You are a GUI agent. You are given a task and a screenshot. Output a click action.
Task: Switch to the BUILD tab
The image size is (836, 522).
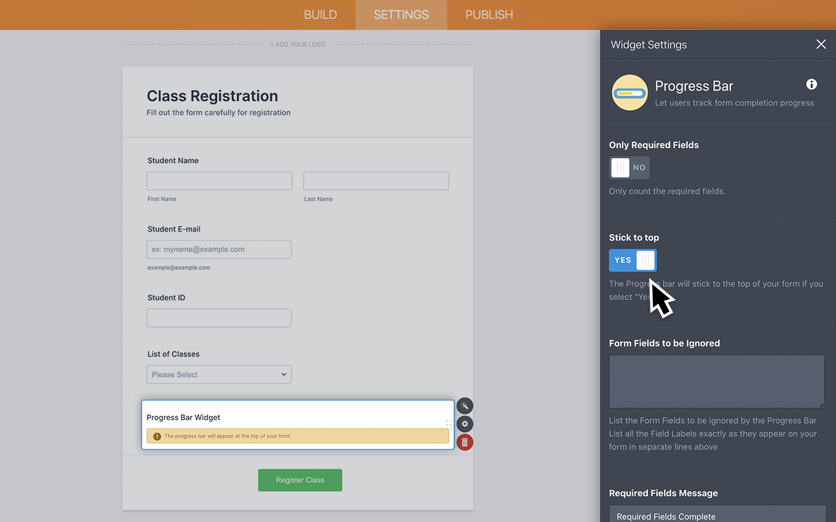320,14
